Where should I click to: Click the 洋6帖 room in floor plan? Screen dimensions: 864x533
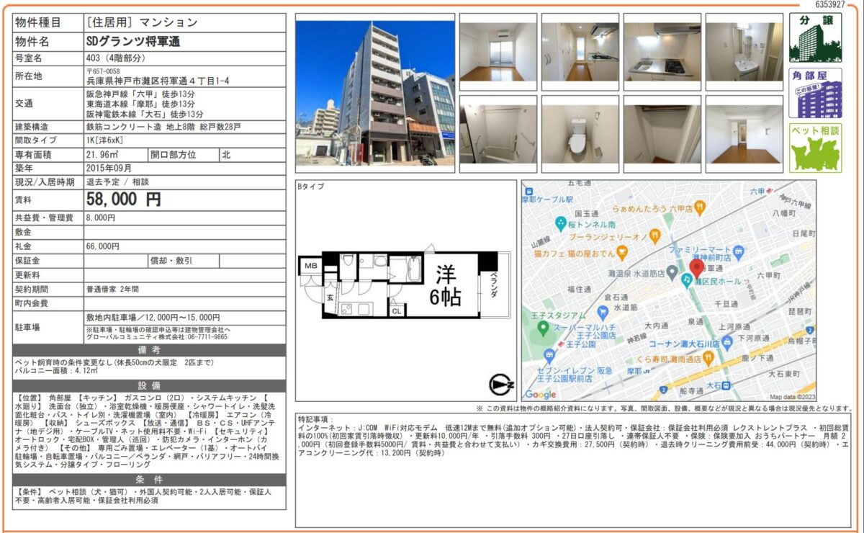click(x=446, y=285)
